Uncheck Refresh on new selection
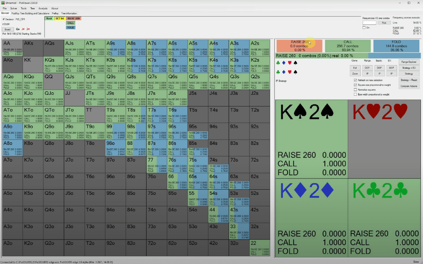The image size is (423, 264). [356, 80]
